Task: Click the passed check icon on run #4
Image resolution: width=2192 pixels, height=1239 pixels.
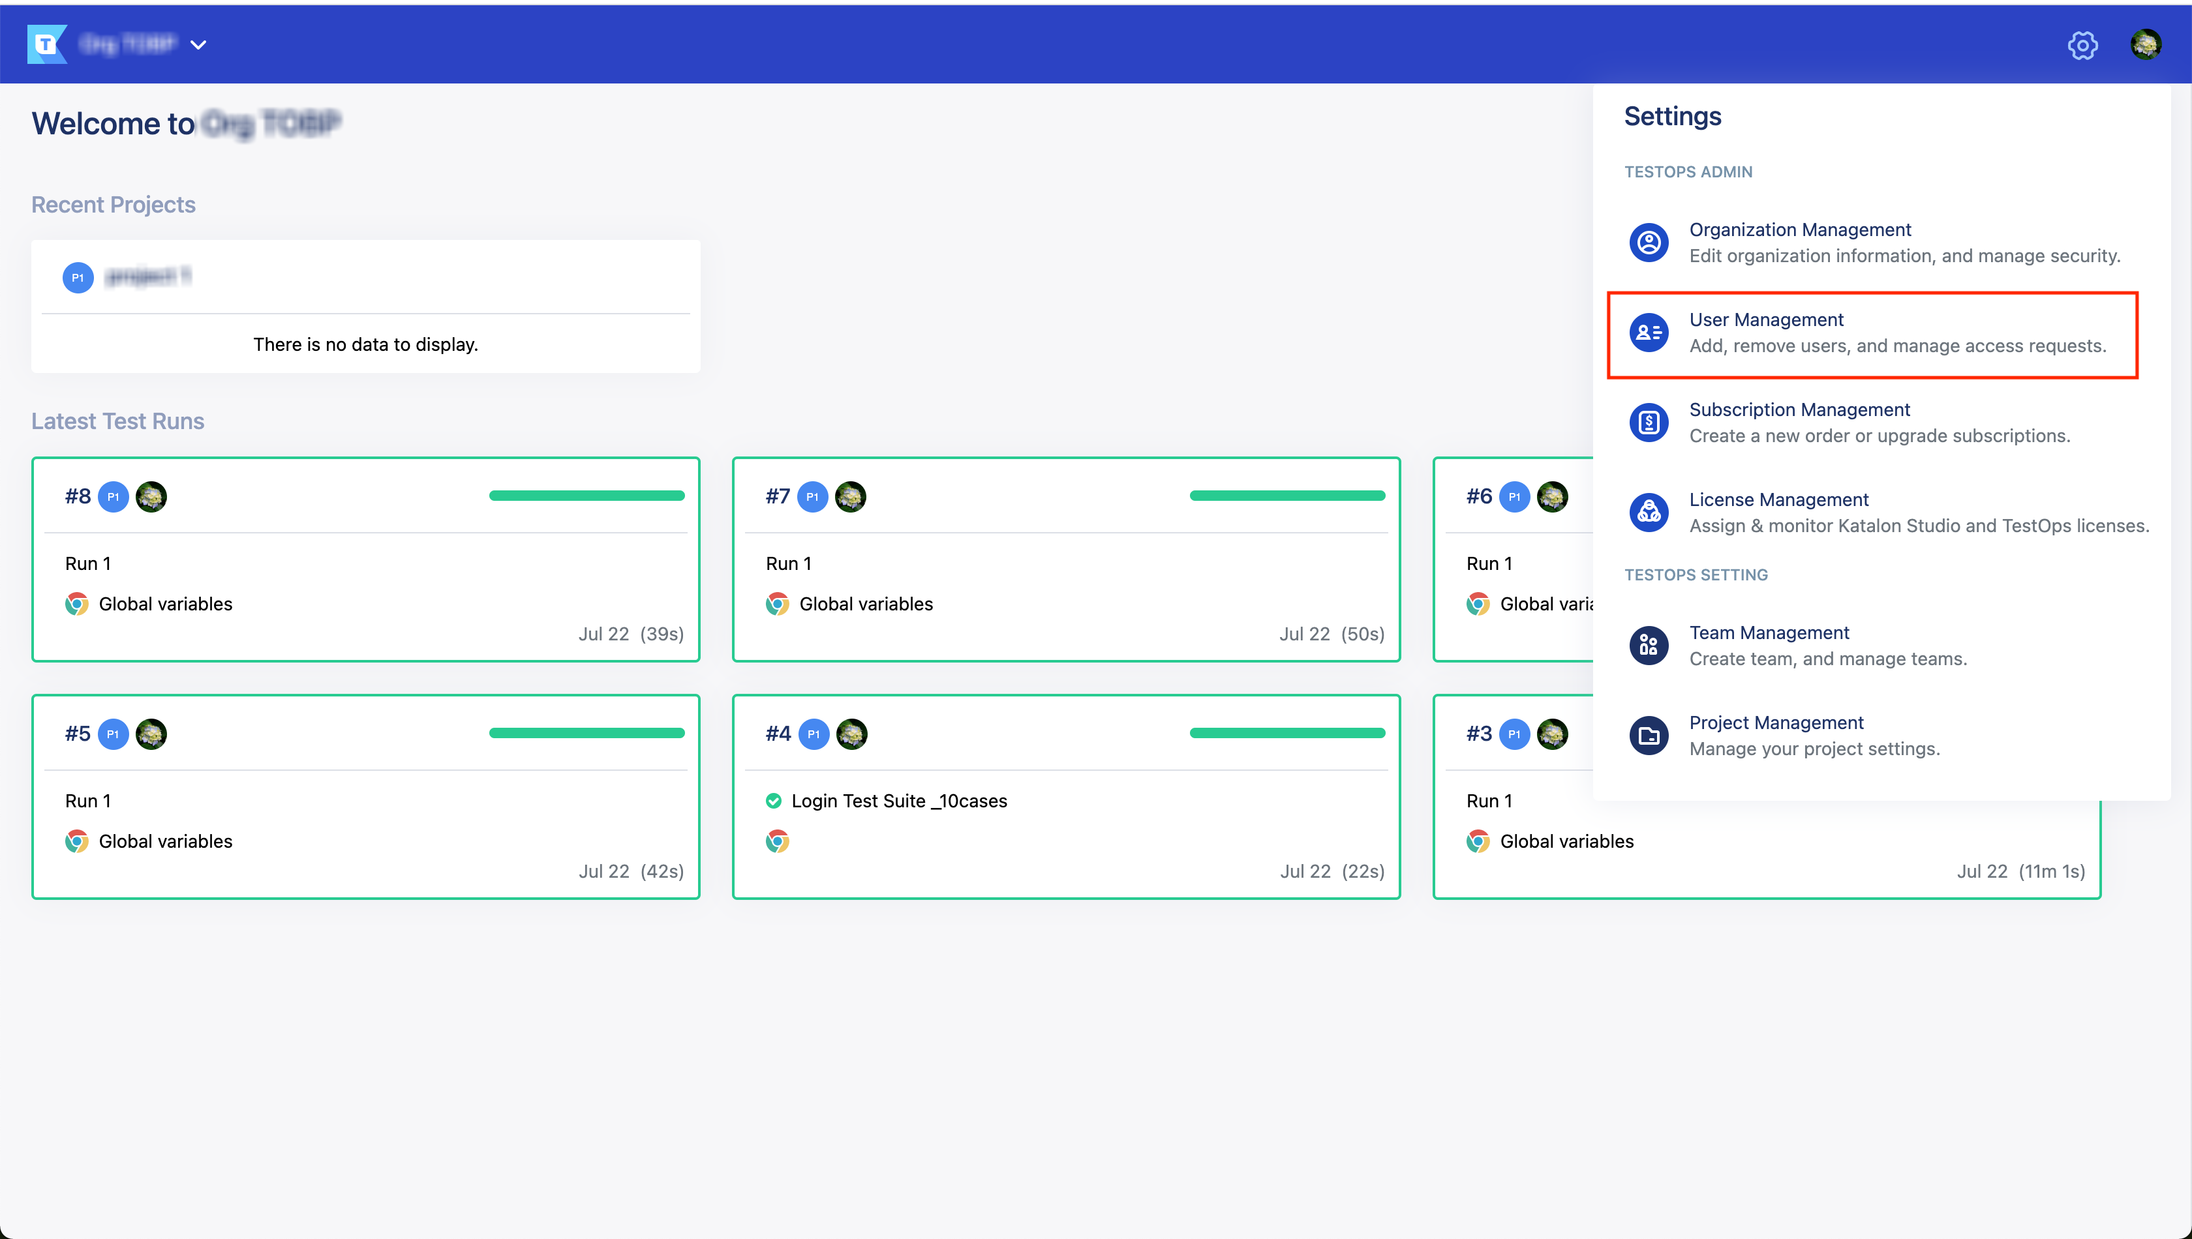Action: (x=773, y=801)
